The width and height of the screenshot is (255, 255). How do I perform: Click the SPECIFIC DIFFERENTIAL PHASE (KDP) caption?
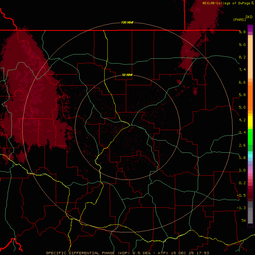[88, 253]
